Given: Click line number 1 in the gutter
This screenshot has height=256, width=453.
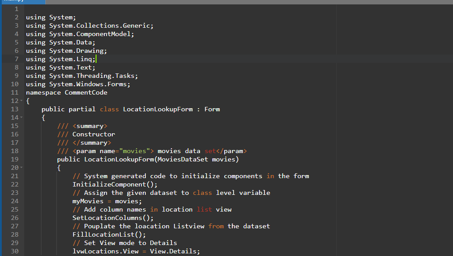Looking at the screenshot, I should (x=16, y=9).
